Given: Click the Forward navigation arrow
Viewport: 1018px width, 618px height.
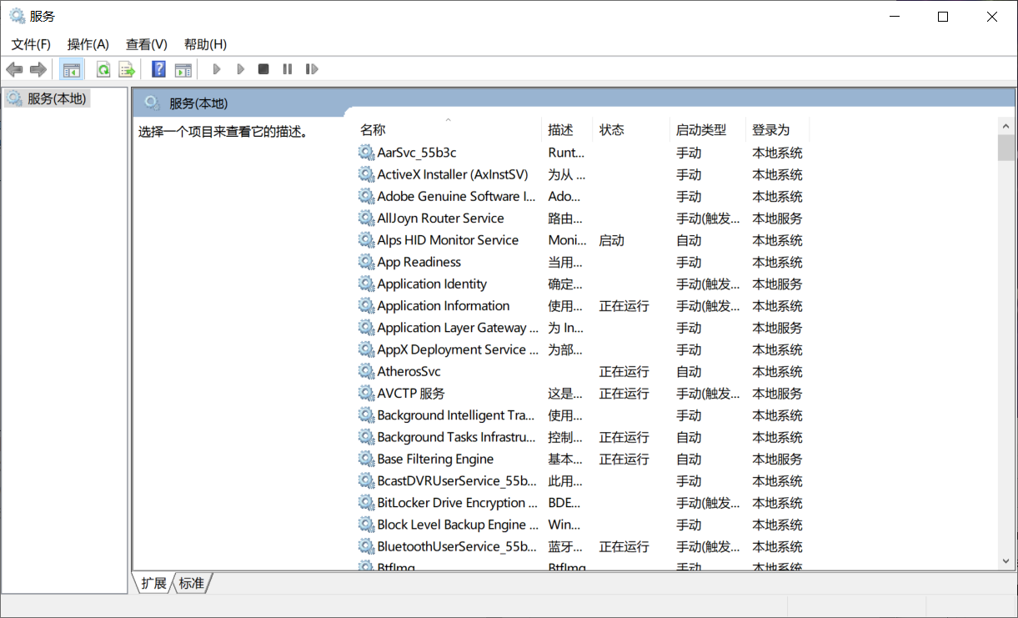Looking at the screenshot, I should [x=38, y=68].
